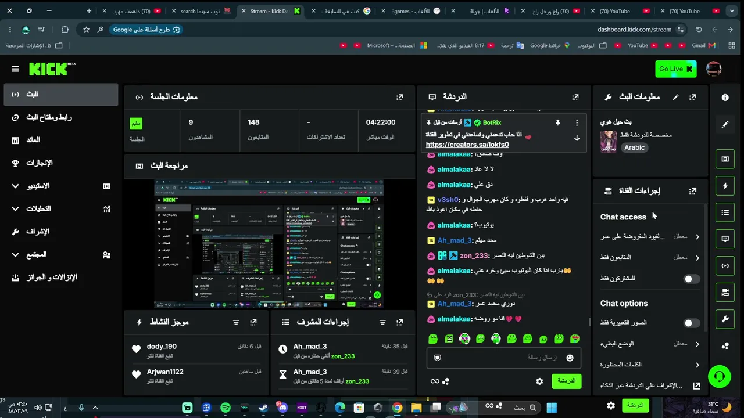The width and height of the screenshot is (744, 418).
Task: Edit stream info with pencil icon in panel header
Action: [x=675, y=97]
